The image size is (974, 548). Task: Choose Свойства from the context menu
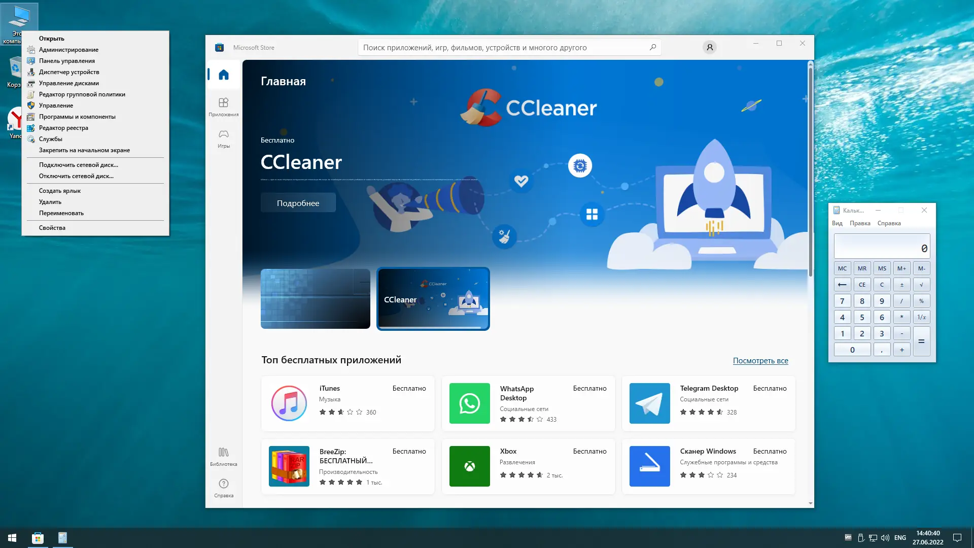[52, 228]
